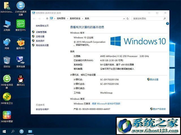Open 360软件管家 desktop icon
Screen dimensions: 181x135
[x=7, y=117]
